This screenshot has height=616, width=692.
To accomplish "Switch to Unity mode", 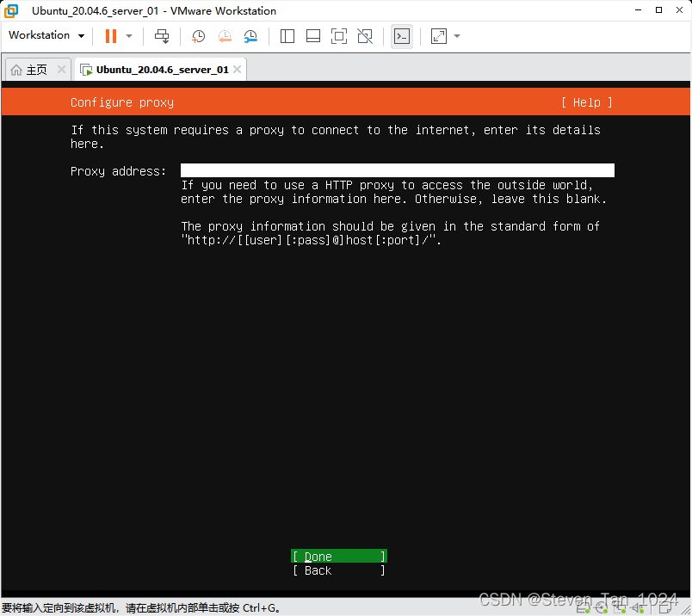I will point(365,36).
